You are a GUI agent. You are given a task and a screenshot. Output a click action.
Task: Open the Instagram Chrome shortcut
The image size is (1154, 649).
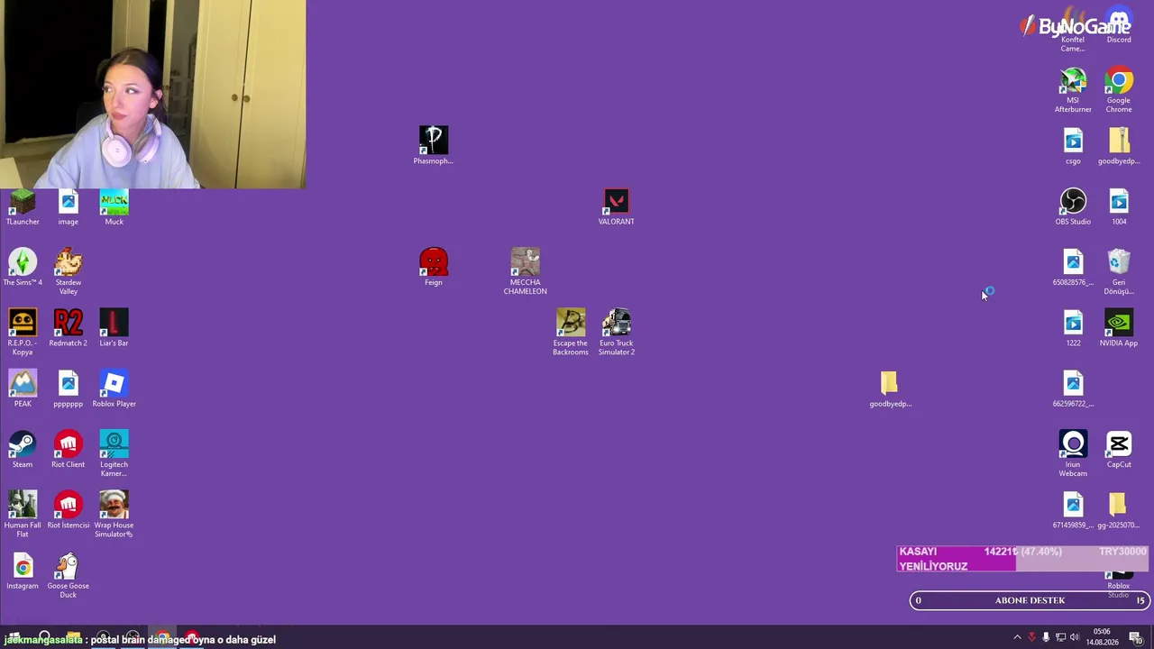coord(23,566)
